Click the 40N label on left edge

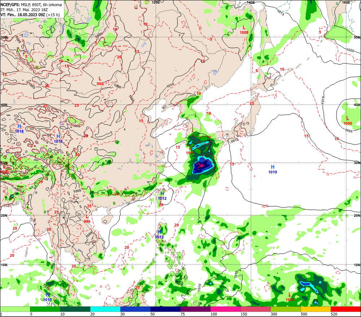click(x=4, y=105)
